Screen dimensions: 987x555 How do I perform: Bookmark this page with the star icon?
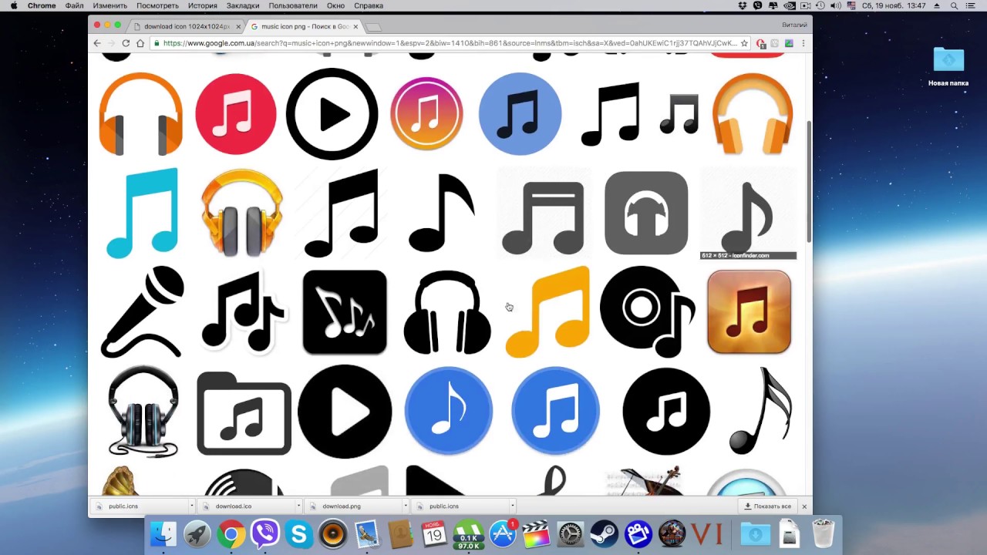(744, 43)
